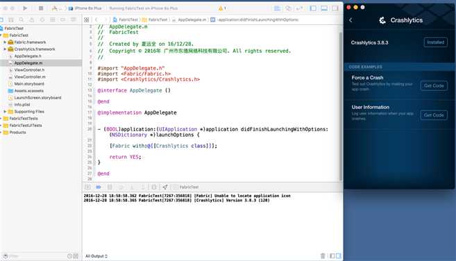Open the related items grid menu
The height and width of the screenshot is (261, 456).
click(x=86, y=20)
